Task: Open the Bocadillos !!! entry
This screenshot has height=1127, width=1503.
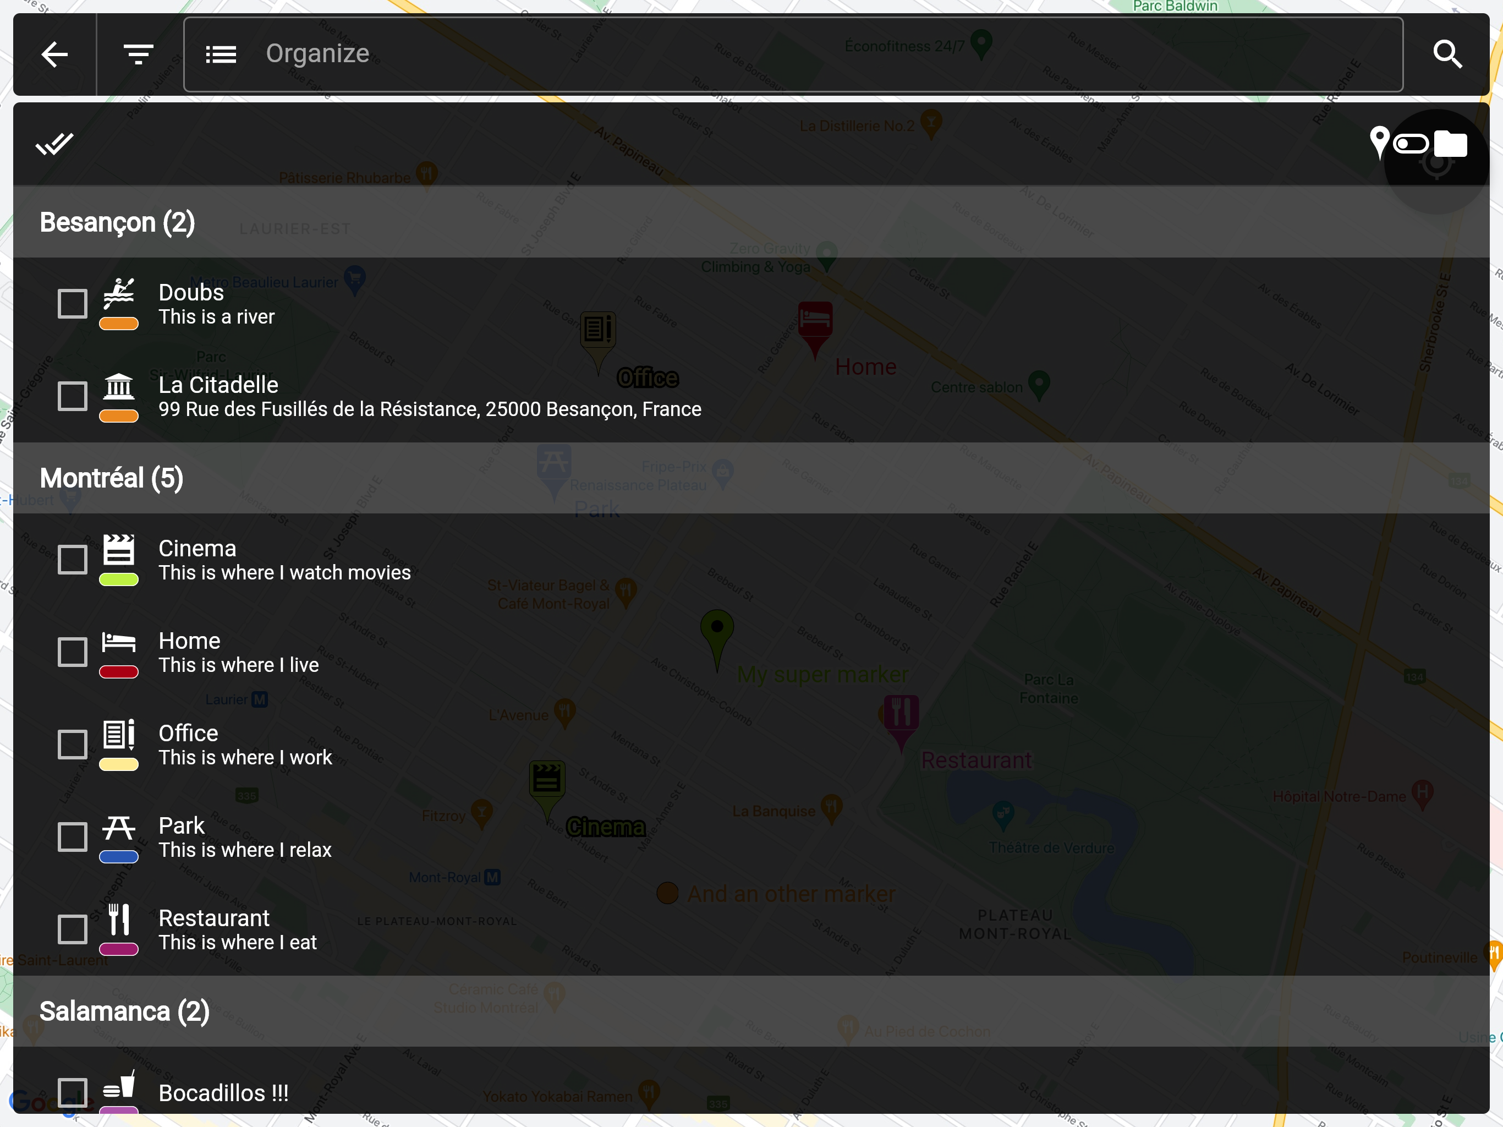Action: coord(223,1093)
